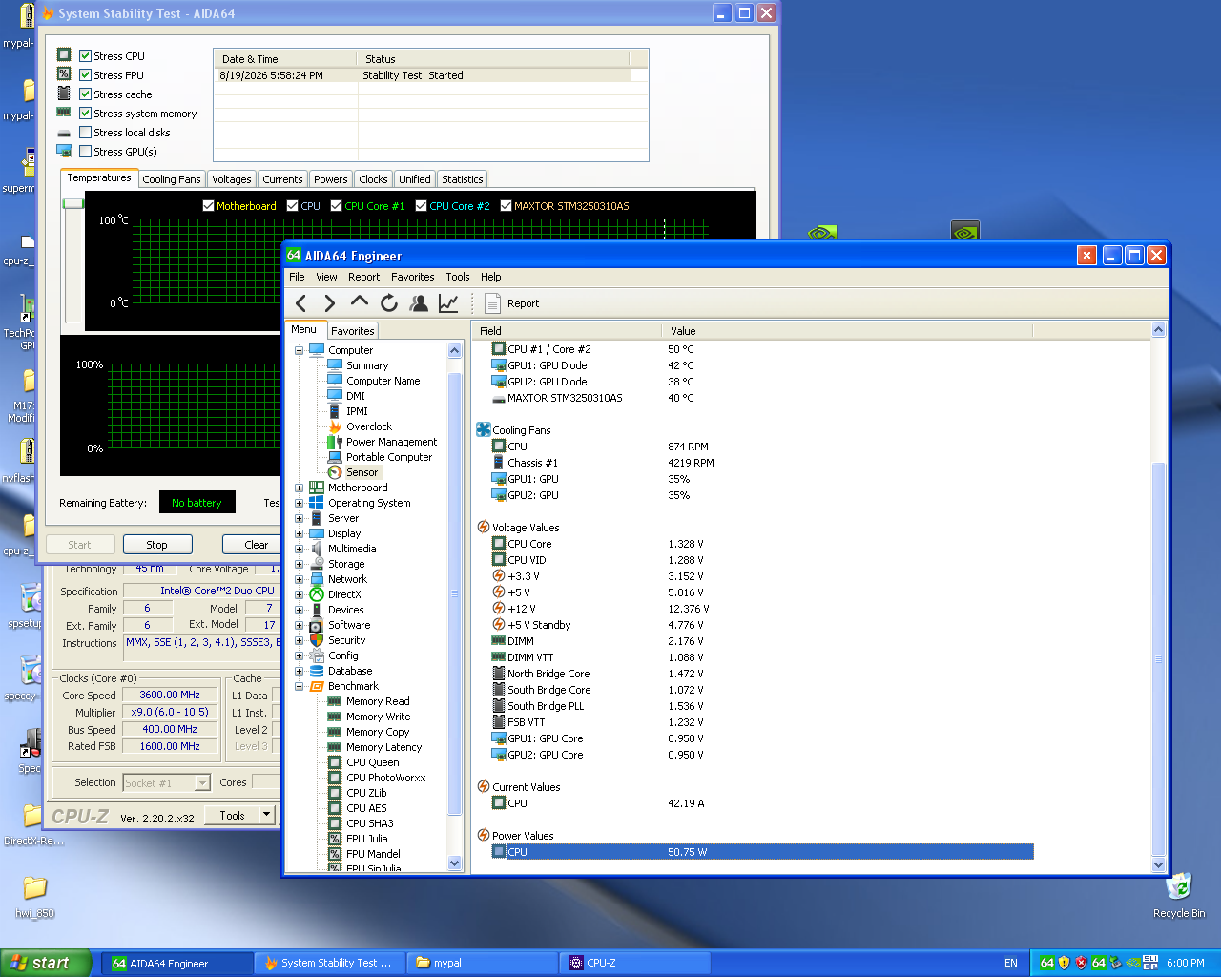The image size is (1221, 977).
Task: Toggle Stress cache checkbox
Action: click(86, 94)
